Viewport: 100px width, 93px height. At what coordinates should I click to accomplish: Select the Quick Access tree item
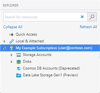(26, 34)
